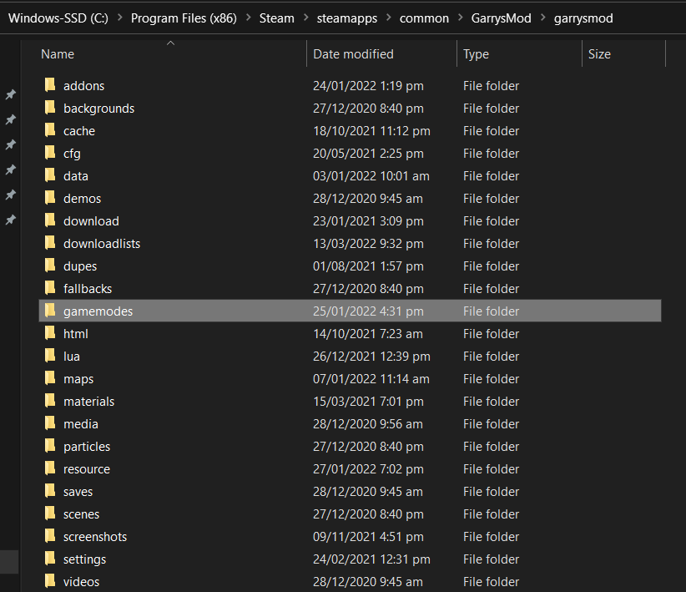The width and height of the screenshot is (686, 592).
Task: Click the downloadlists folder icon
Action: (50, 243)
